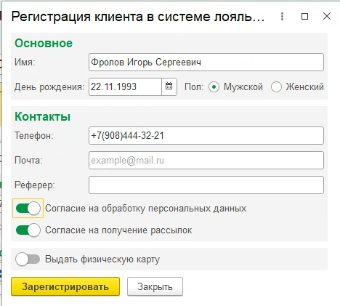Click the Телефон input field
This screenshot has height=306, width=340.
206,135
